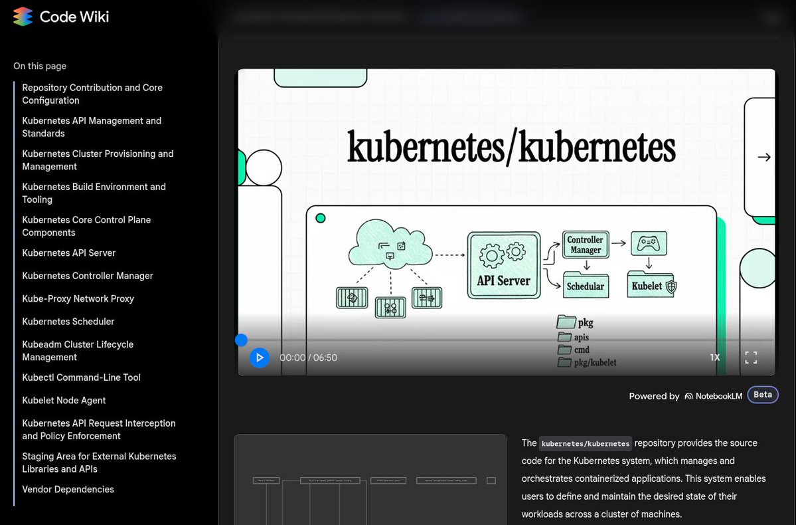The width and height of the screenshot is (796, 525).
Task: Select Kubectl Command-Line Tool section
Action: coord(81,377)
